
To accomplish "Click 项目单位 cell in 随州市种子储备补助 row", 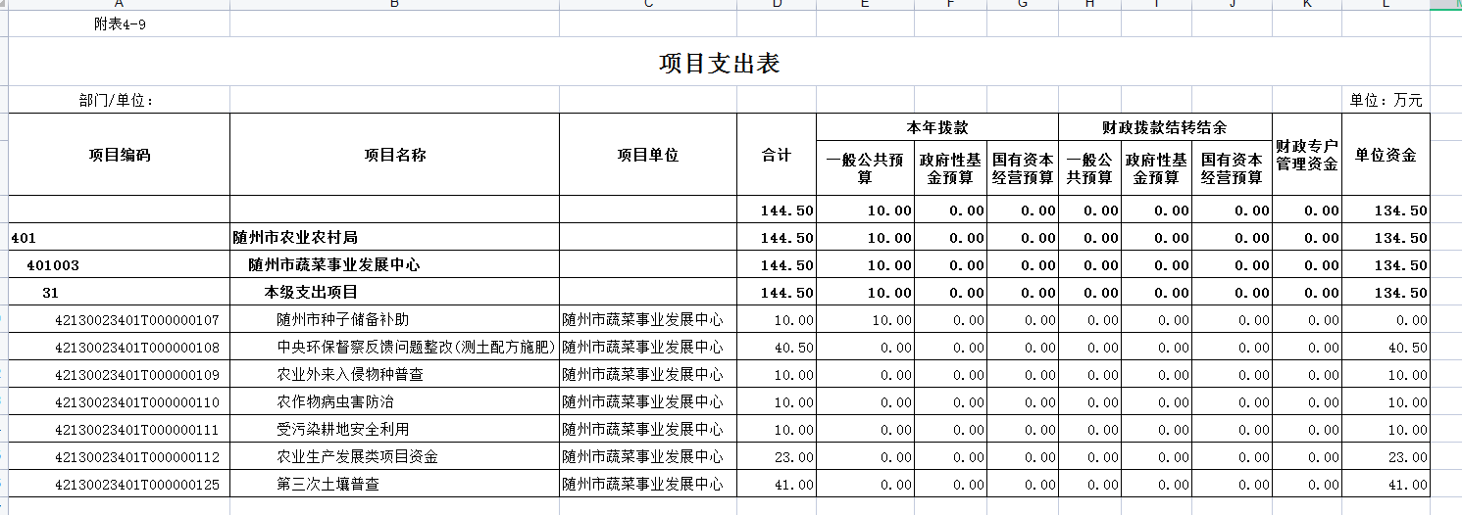I will [648, 319].
